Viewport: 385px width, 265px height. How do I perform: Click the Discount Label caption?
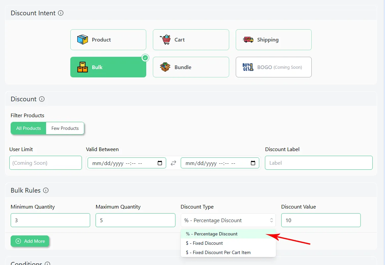pos(282,149)
